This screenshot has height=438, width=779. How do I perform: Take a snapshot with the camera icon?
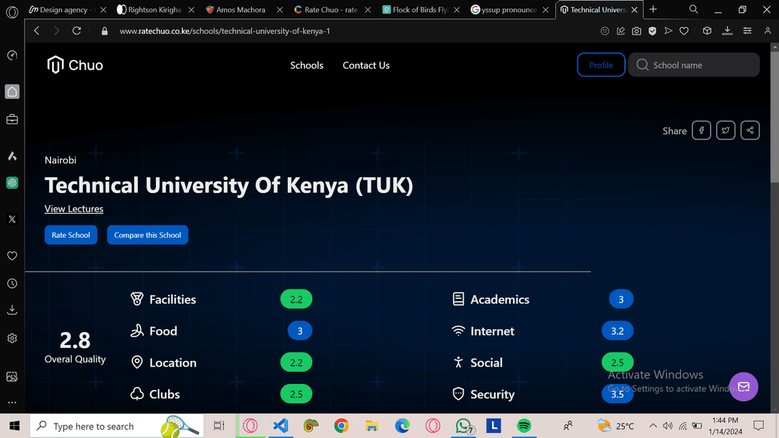point(636,31)
